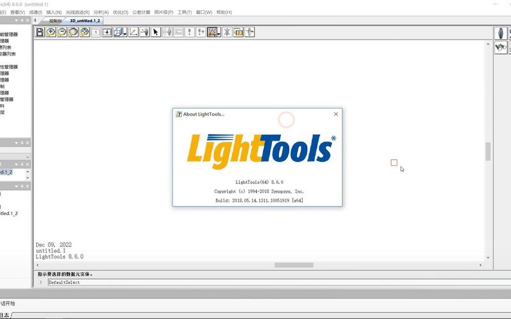511x319 pixels.
Task: Click the Zoom Out magnifier icon
Action: point(62,32)
